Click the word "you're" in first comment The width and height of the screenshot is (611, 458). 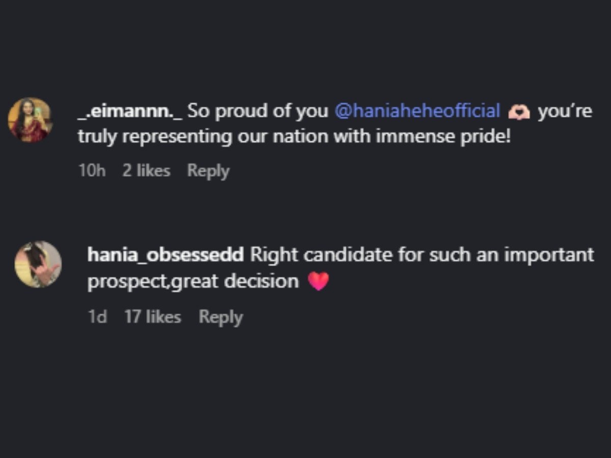click(565, 111)
